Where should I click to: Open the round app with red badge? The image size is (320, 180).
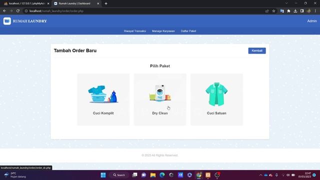[x=217, y=175]
